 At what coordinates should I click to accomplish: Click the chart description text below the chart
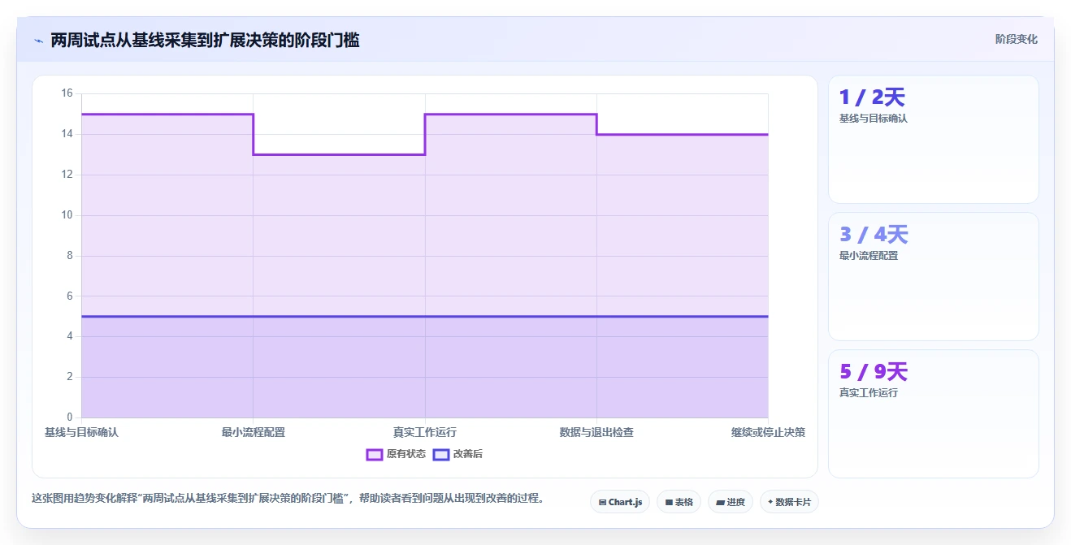click(x=288, y=498)
